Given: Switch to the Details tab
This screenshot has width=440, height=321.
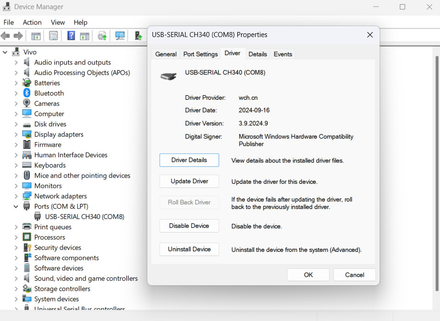Looking at the screenshot, I should coord(258,54).
